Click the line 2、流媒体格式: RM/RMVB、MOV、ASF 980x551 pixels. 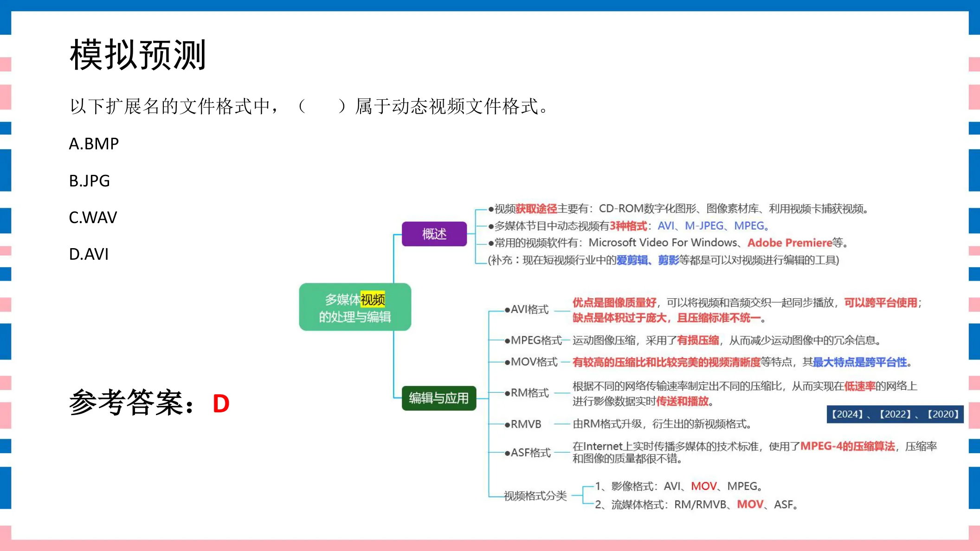tap(696, 504)
